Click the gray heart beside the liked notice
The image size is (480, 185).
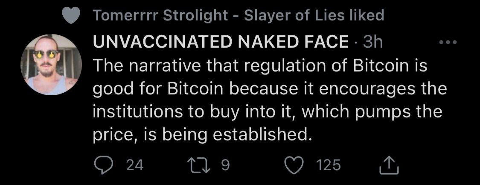pyautogui.click(x=71, y=17)
